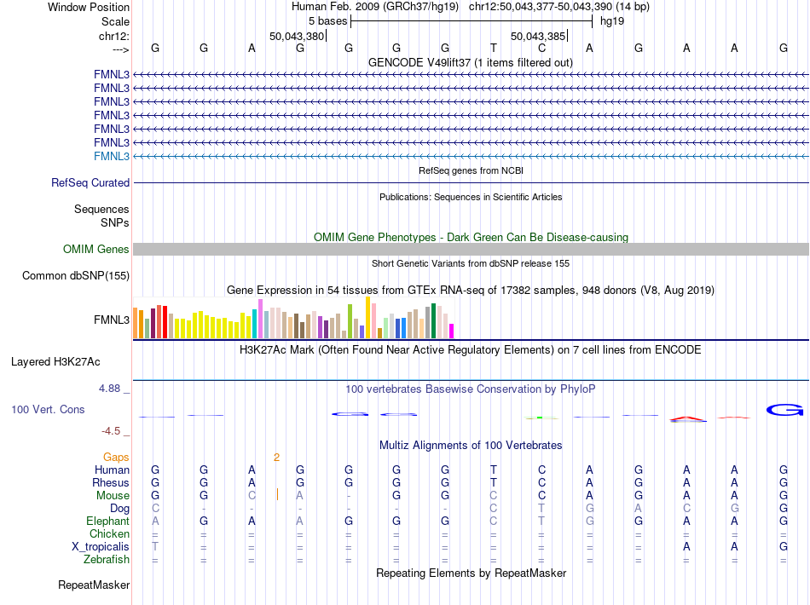Open the 100 Vert. Cons label
This screenshot has height=605, width=810.
coord(48,409)
